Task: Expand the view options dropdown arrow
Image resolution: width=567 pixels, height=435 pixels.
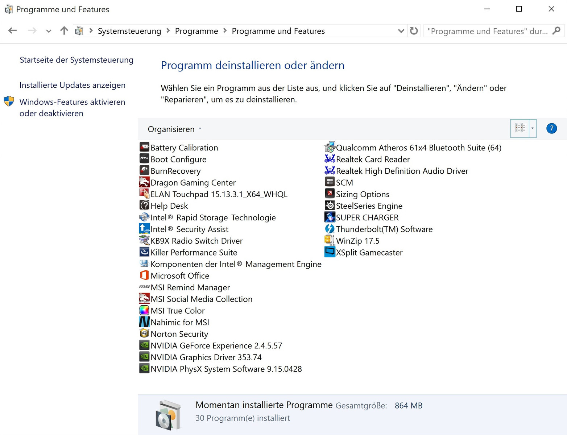Action: pyautogui.click(x=533, y=128)
